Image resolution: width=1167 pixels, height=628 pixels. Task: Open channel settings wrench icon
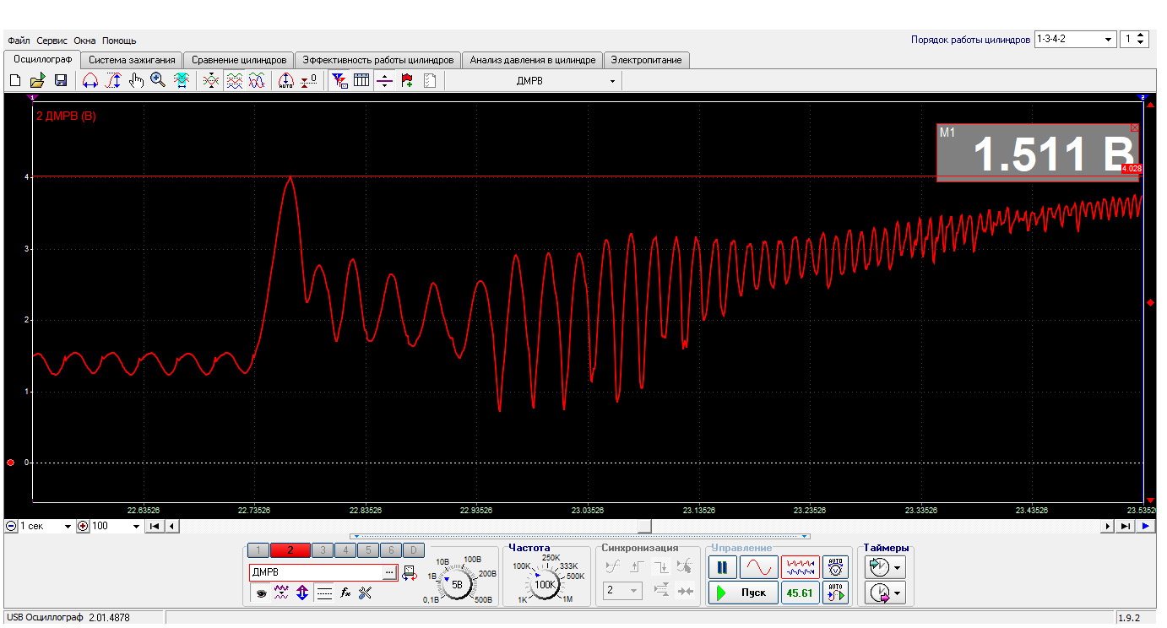pos(366,593)
